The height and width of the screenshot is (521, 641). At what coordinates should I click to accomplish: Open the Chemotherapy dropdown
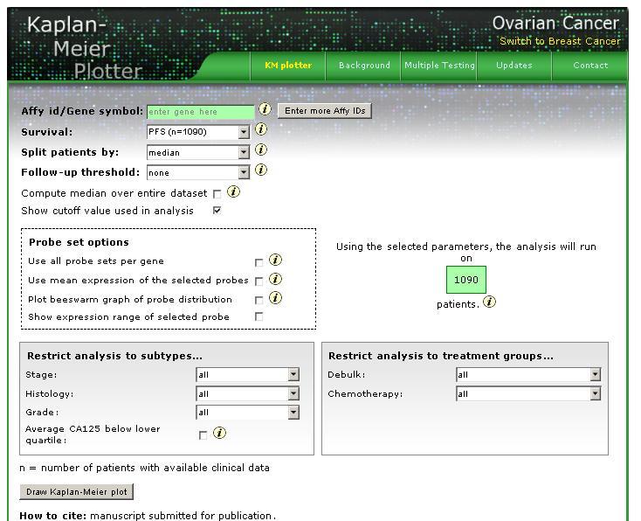528,393
